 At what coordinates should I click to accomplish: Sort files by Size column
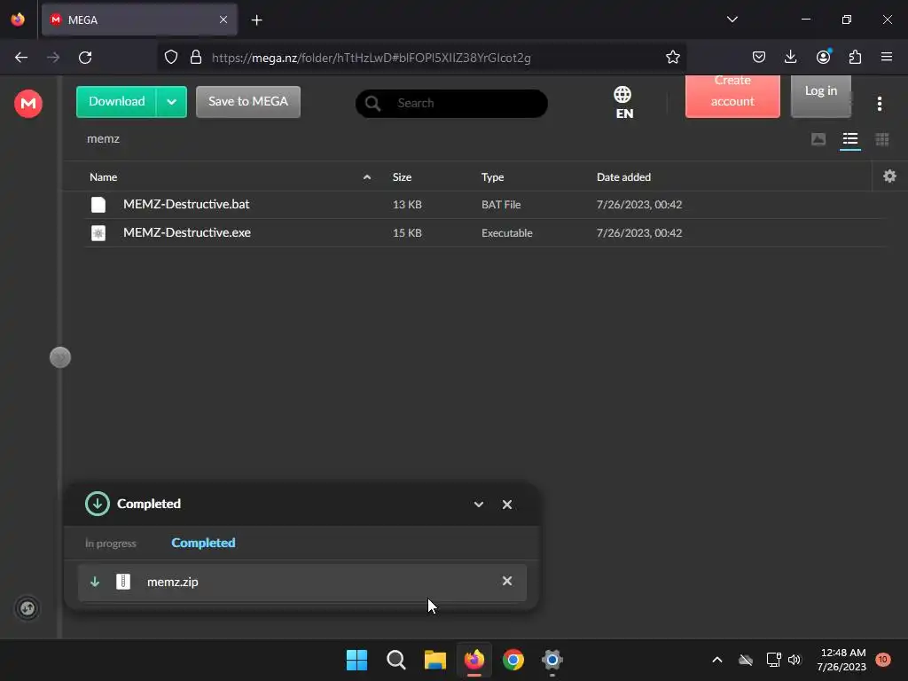[x=402, y=177]
